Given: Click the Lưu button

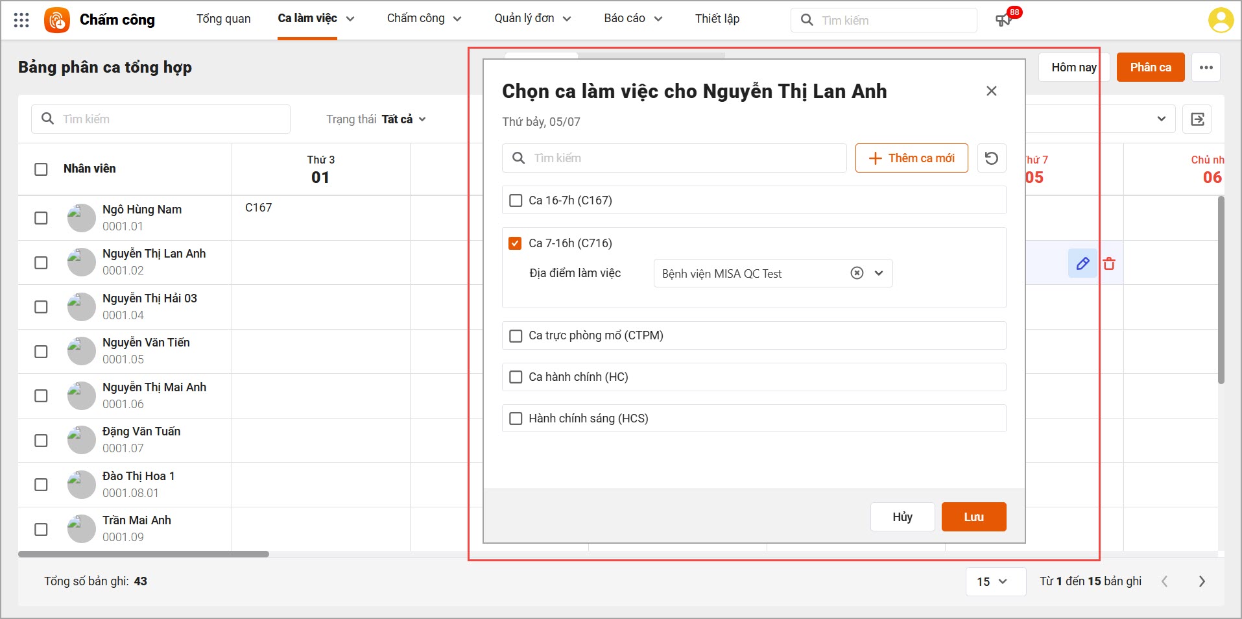Looking at the screenshot, I should pyautogui.click(x=973, y=517).
